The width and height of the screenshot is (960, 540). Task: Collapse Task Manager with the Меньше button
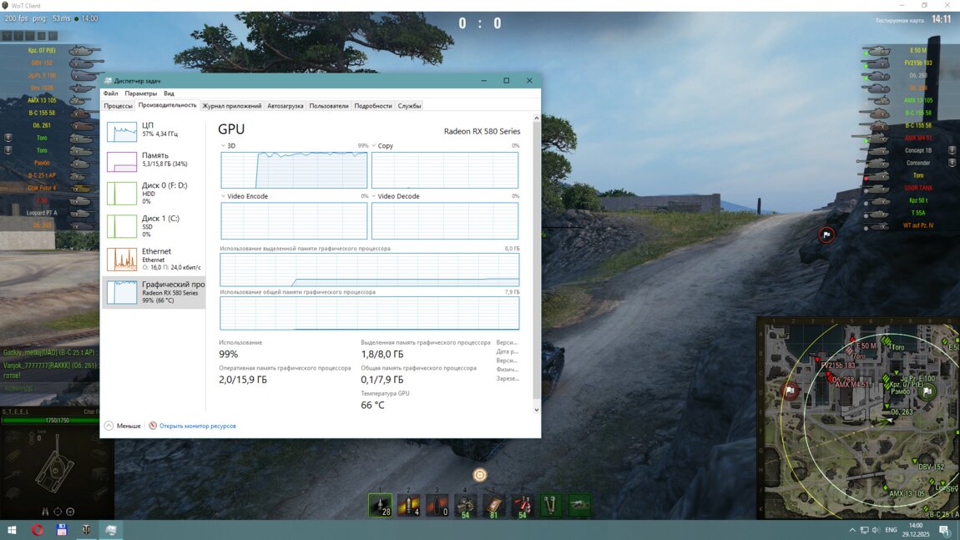point(123,426)
